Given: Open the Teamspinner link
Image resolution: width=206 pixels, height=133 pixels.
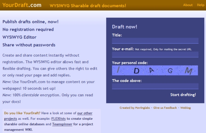Looking at the screenshot, I should [x=62, y=124].
